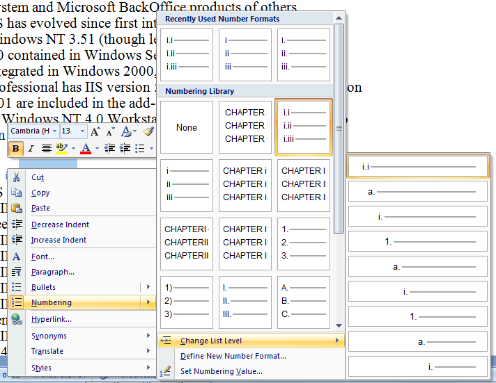The height and width of the screenshot is (383, 496).
Task: Open the quick Styles icon in mini toolbar
Action: point(128,131)
